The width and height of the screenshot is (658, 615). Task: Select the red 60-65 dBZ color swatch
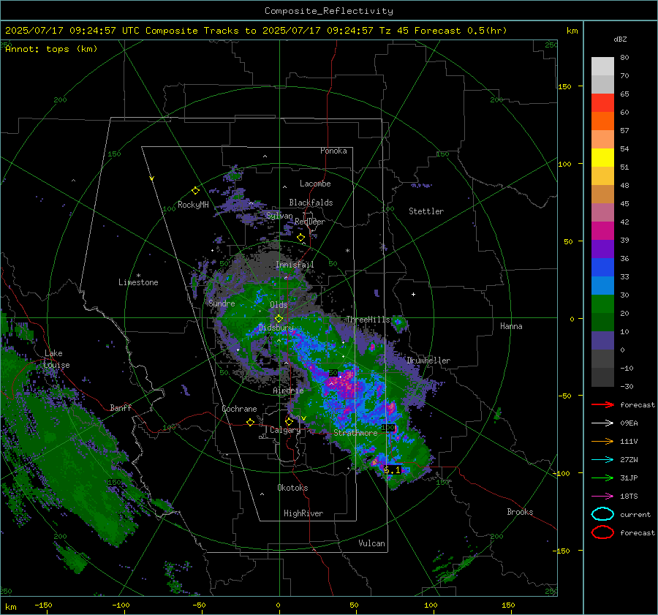(602, 103)
